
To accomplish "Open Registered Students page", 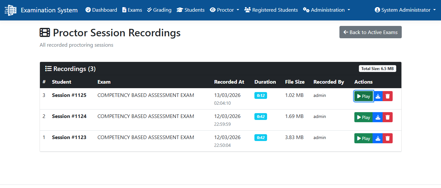I will tap(271, 10).
